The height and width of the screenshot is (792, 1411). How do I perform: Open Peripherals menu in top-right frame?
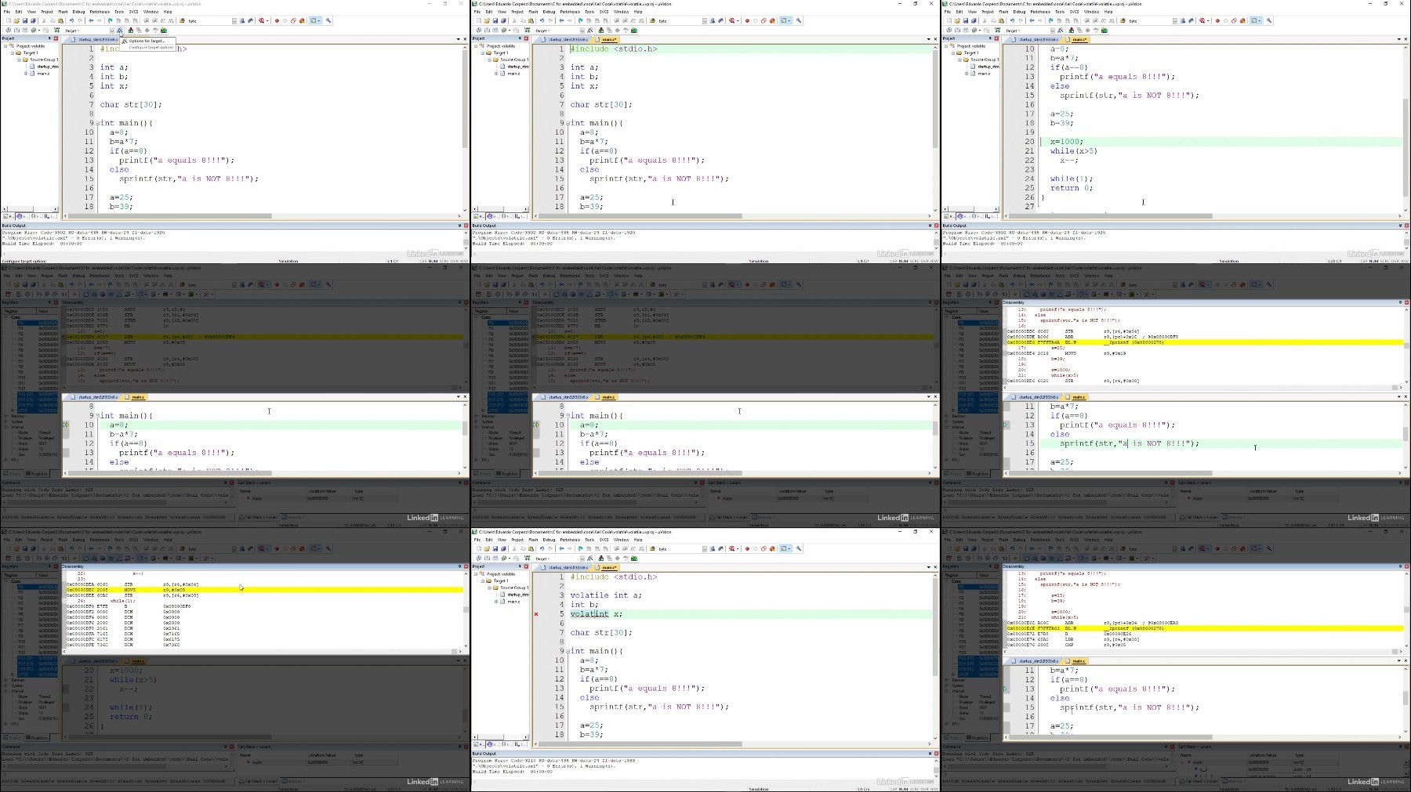click(x=1040, y=12)
